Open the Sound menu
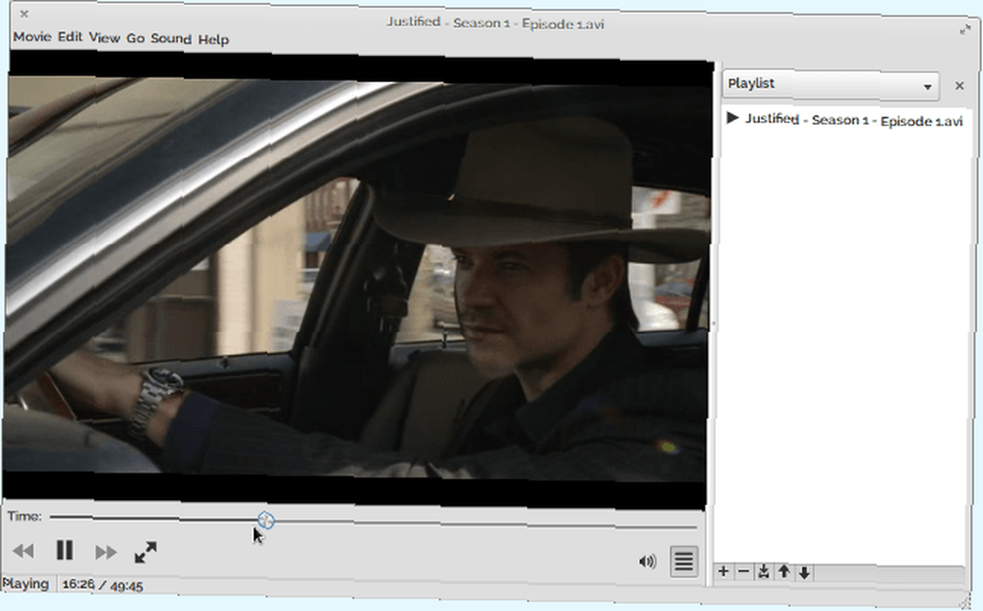 pyautogui.click(x=170, y=39)
